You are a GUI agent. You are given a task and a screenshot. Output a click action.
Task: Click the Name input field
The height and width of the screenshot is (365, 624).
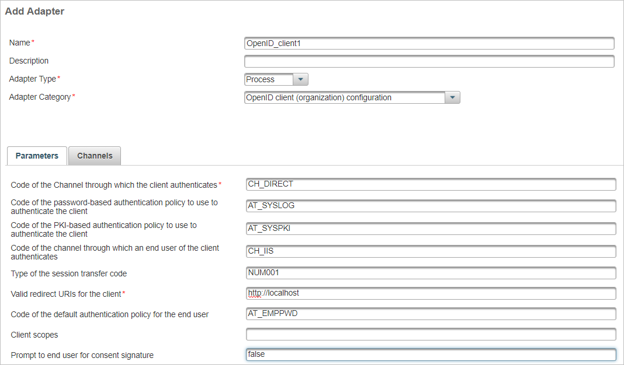pyautogui.click(x=429, y=43)
